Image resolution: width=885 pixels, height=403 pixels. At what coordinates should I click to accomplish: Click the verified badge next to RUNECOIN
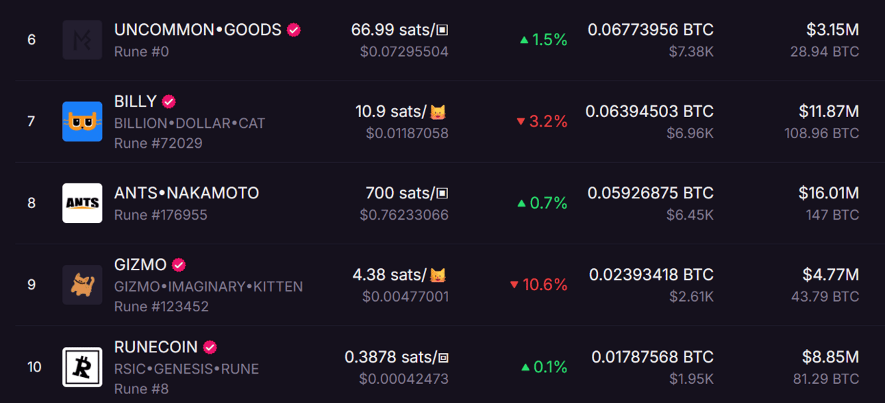point(210,348)
